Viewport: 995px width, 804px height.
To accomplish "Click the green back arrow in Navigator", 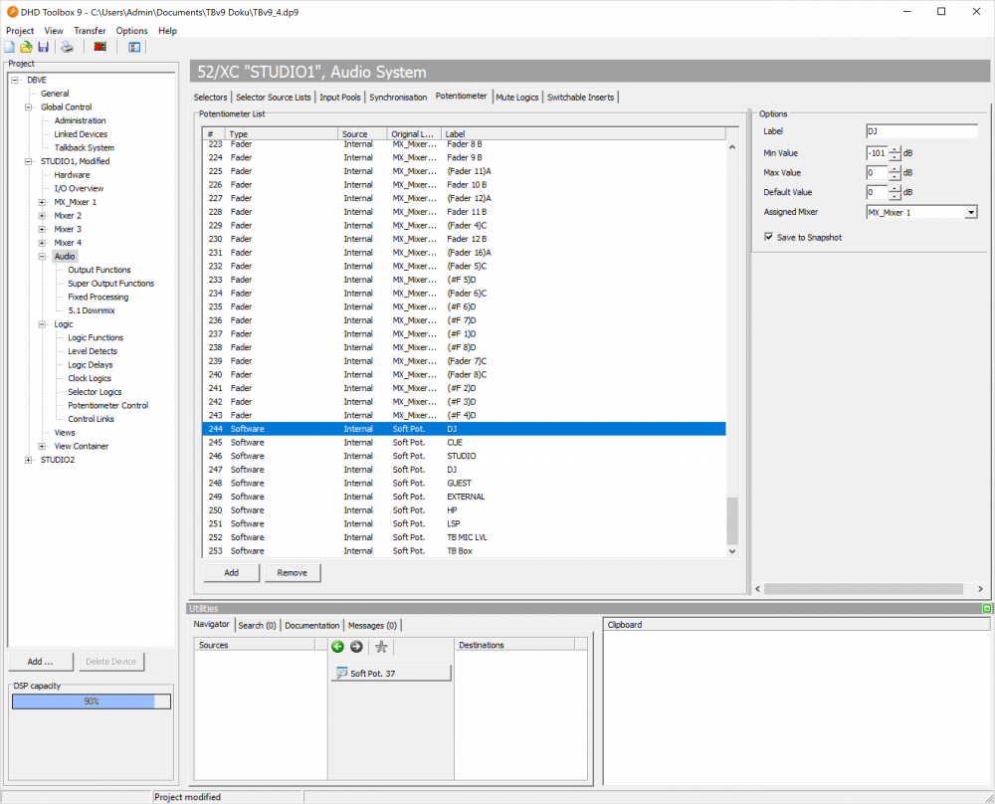I will (x=337, y=647).
